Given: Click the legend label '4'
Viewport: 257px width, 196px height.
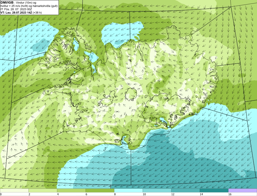Looking at the screenshot, I should [58, 194].
